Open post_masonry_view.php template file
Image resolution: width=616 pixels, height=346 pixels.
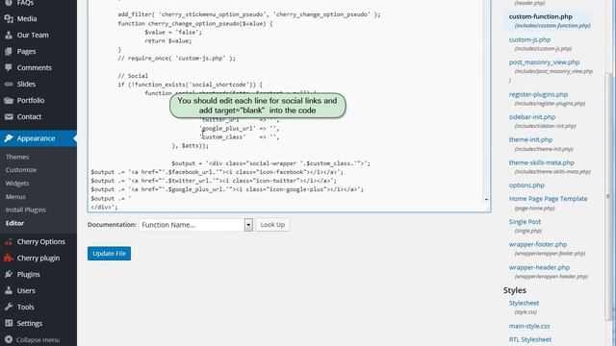(x=544, y=62)
